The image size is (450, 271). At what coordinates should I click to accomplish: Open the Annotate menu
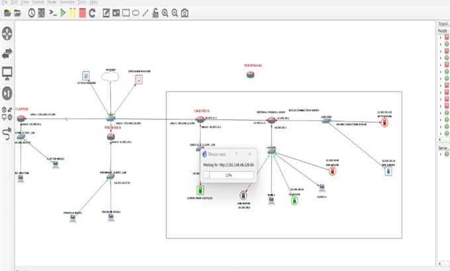67,2
